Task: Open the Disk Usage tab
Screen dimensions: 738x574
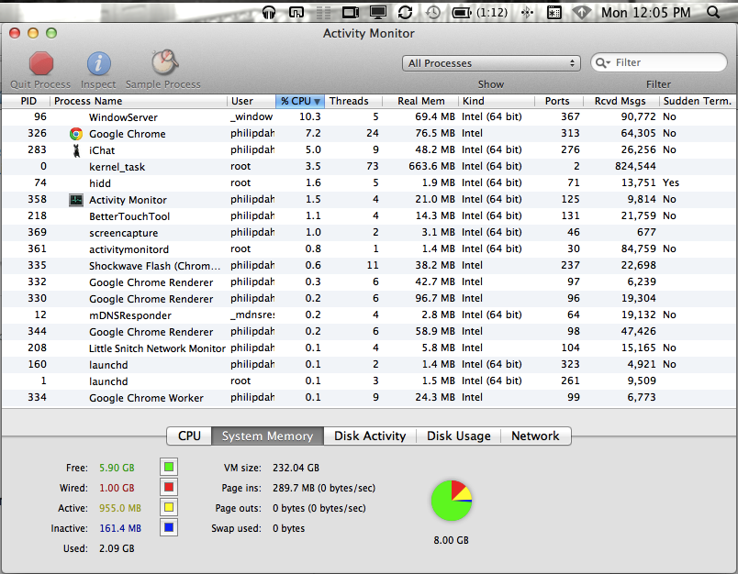Action: click(x=458, y=436)
